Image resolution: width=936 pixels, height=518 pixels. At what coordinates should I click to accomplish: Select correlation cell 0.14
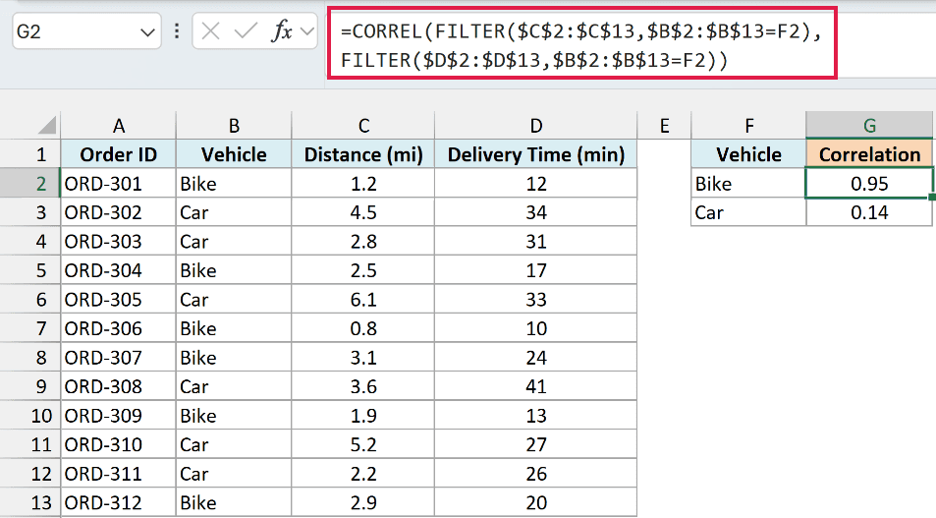click(x=869, y=212)
